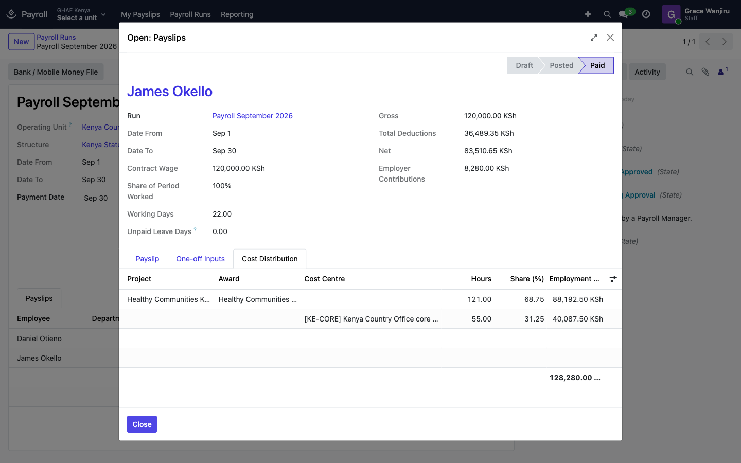Select the Payslips tab in background form
Viewport: 741px width, 463px height.
(x=39, y=298)
